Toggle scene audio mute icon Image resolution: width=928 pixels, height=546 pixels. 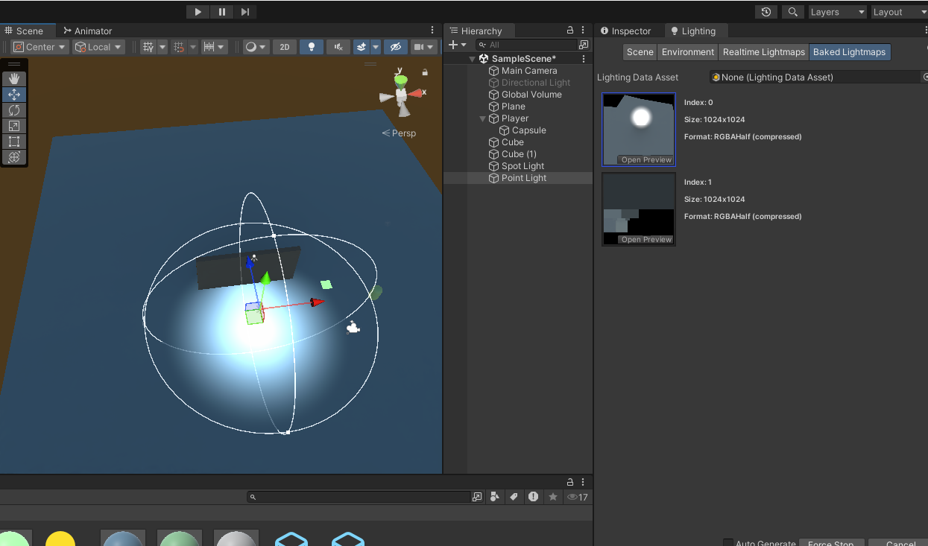(338, 47)
